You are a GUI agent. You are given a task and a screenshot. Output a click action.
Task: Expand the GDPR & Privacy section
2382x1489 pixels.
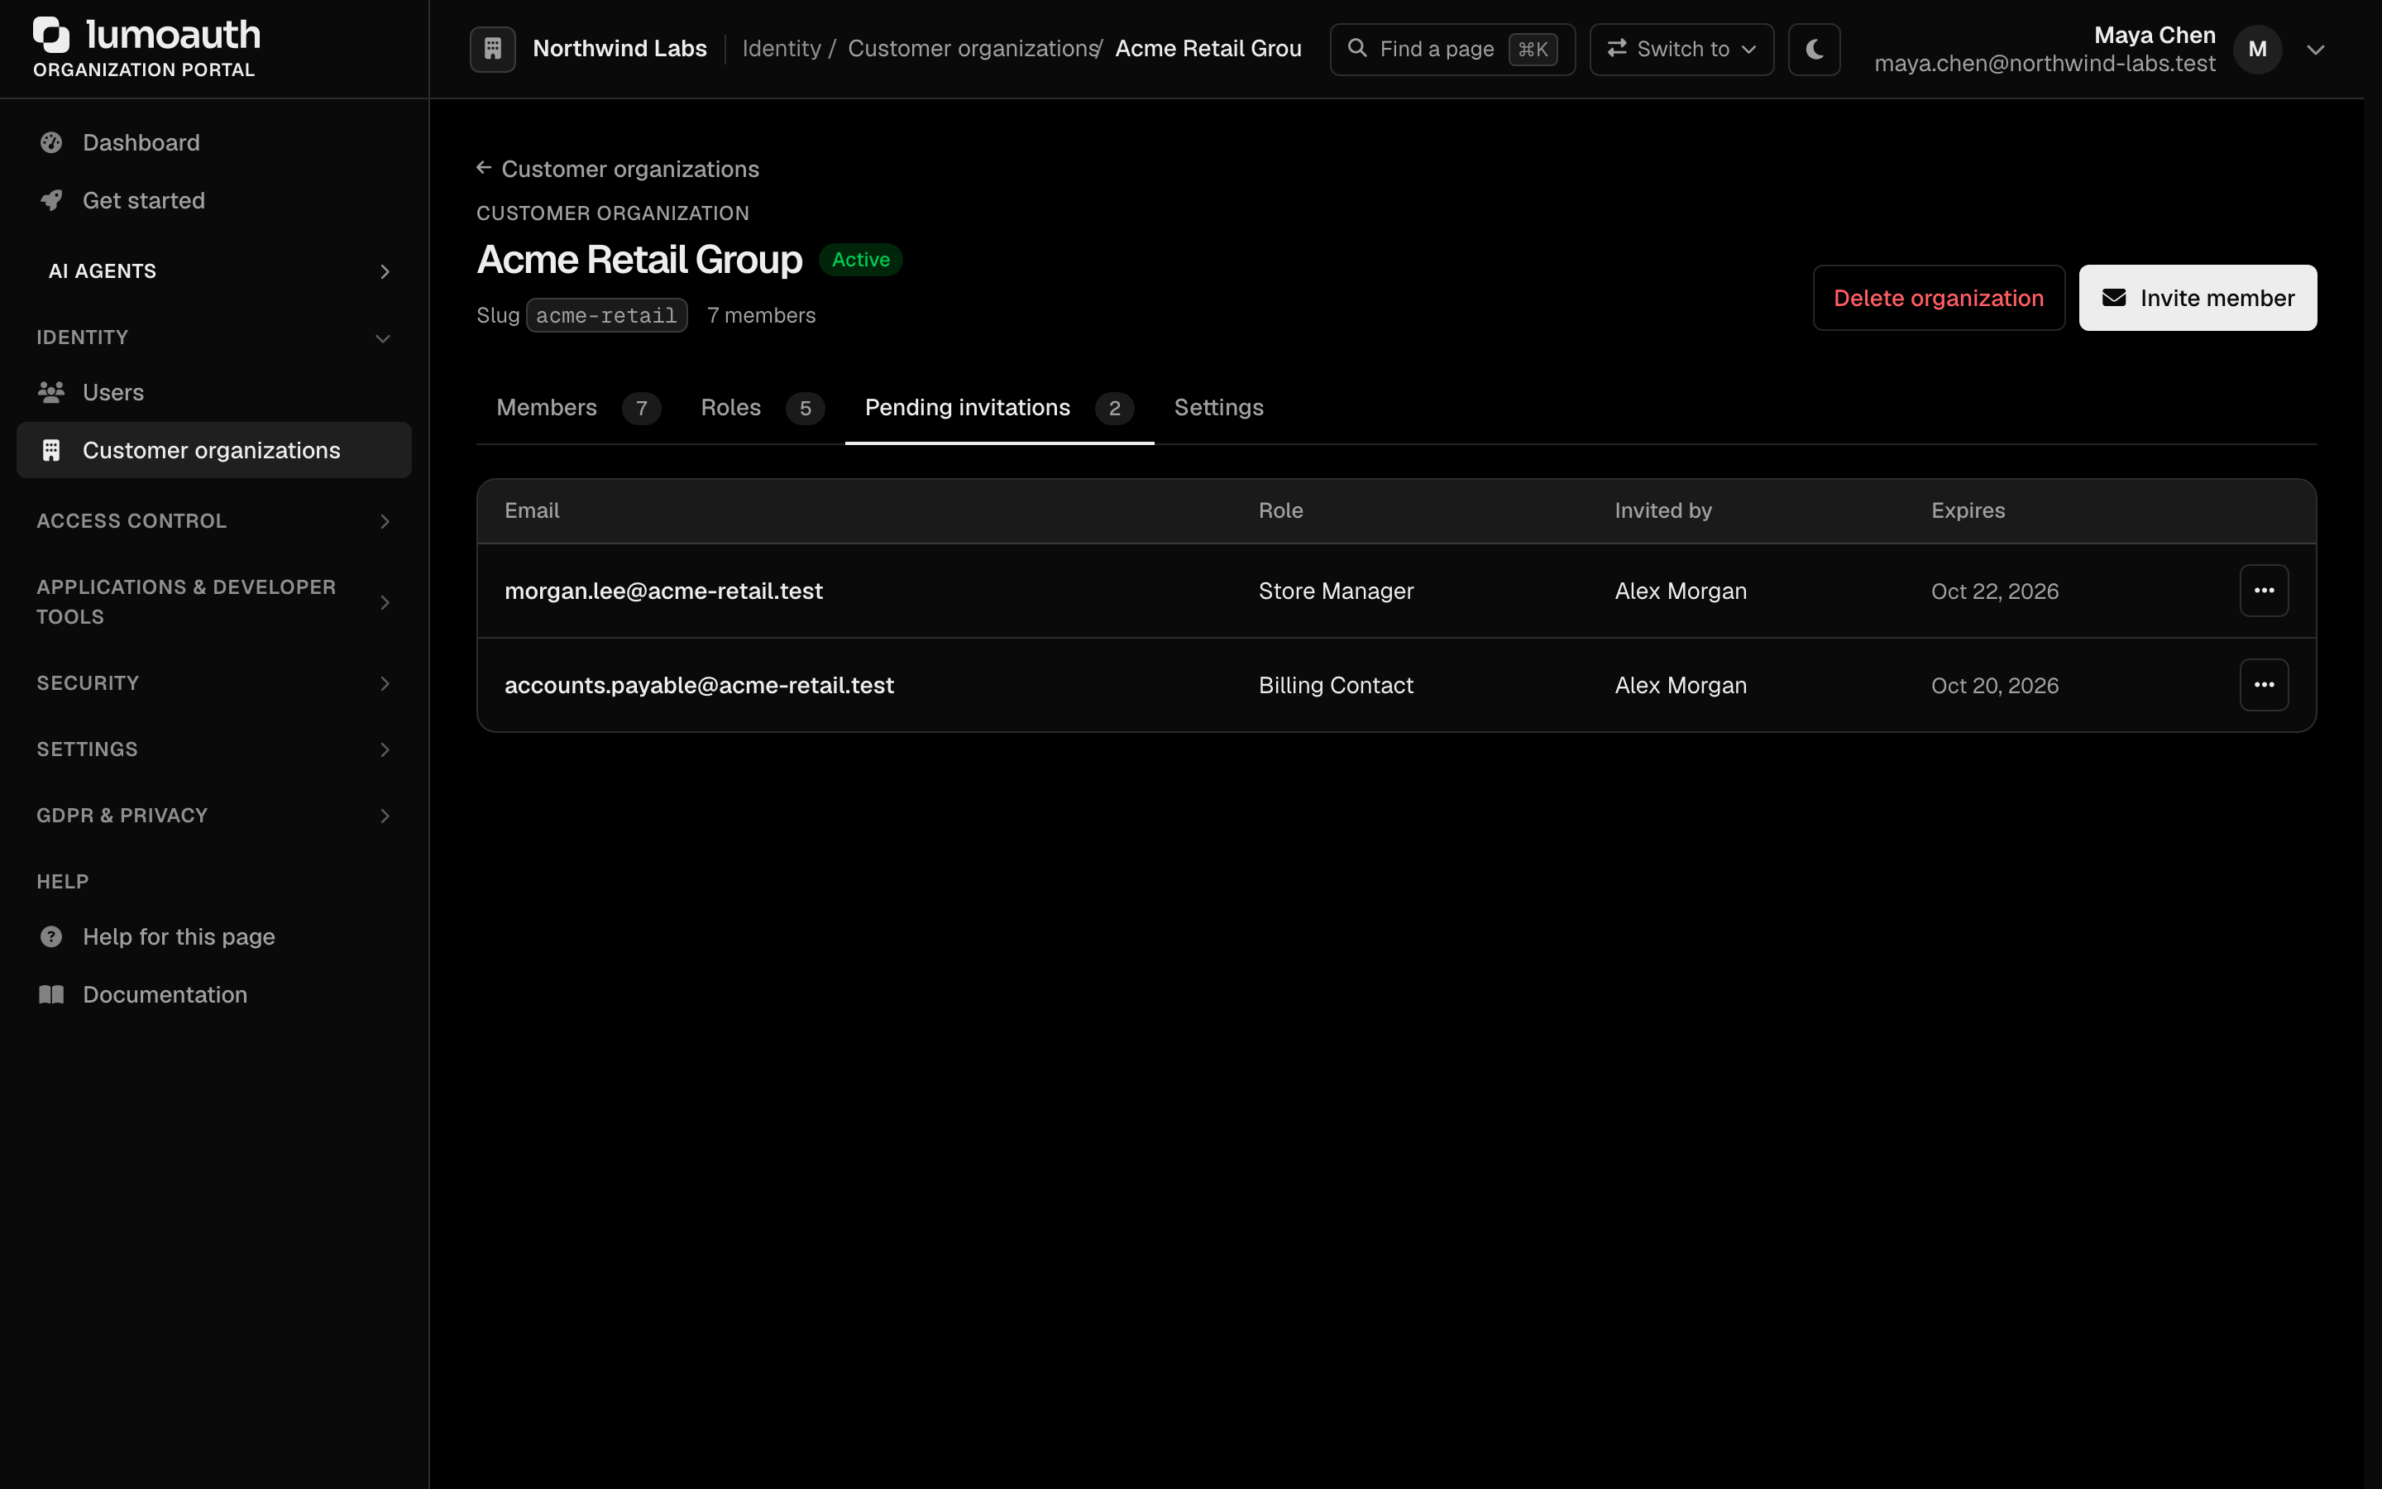click(214, 816)
